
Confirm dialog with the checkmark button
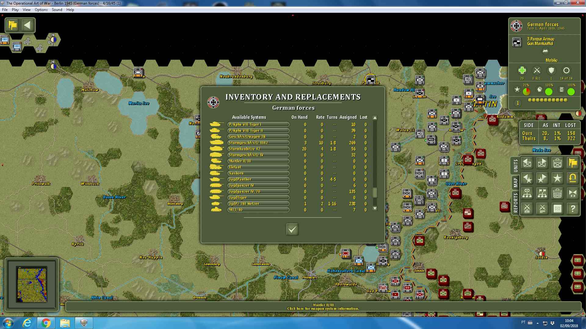pyautogui.click(x=292, y=229)
